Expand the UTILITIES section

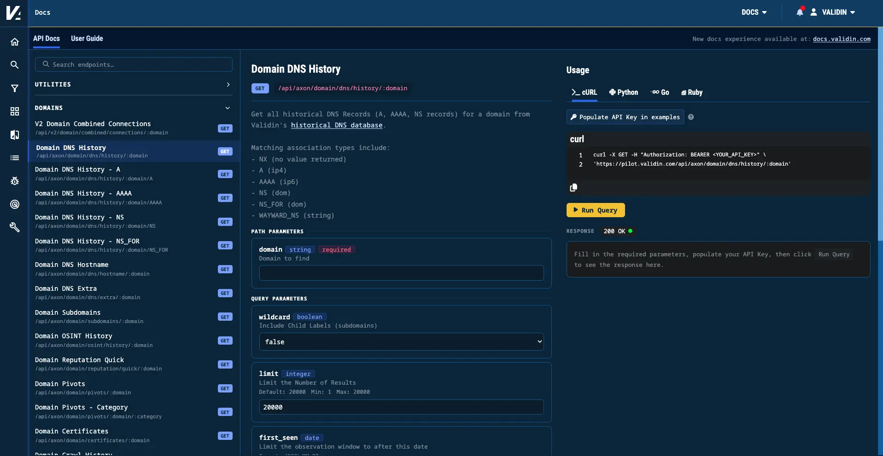[x=134, y=85]
